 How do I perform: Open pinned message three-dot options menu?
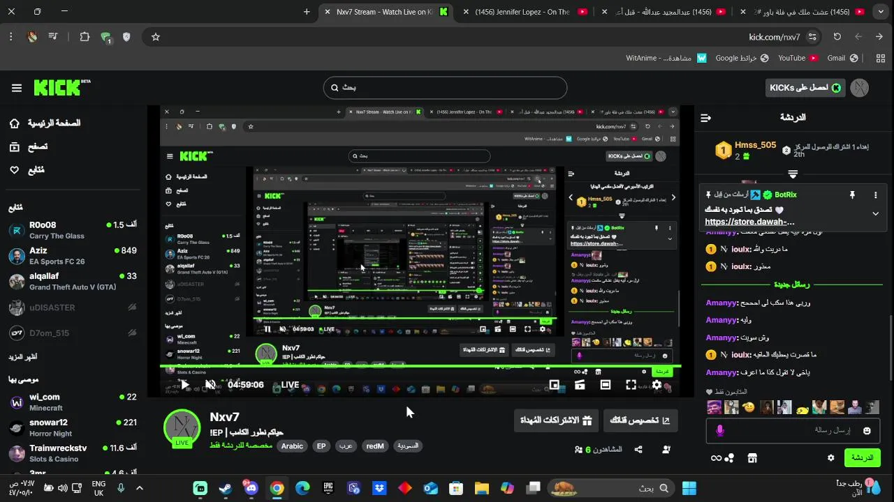coord(875,195)
